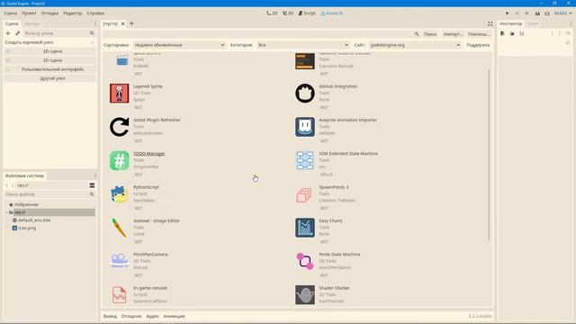The width and height of the screenshot is (576, 324).
Task: Open the XSM Extended State Machine icon
Action: [x=305, y=160]
